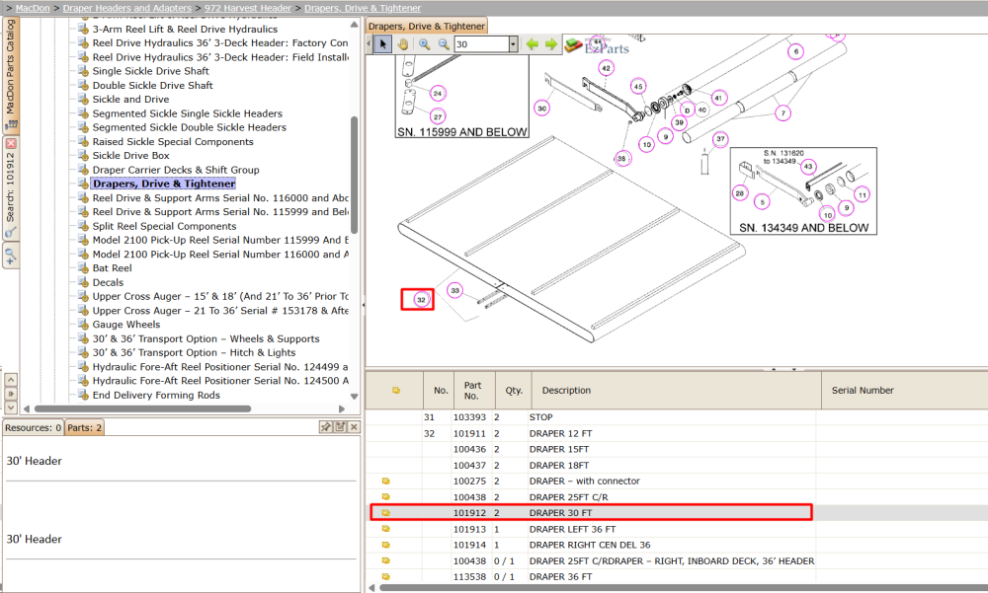
Task: Open Double Sickle Drive Shaft tree item
Action: coord(152,85)
